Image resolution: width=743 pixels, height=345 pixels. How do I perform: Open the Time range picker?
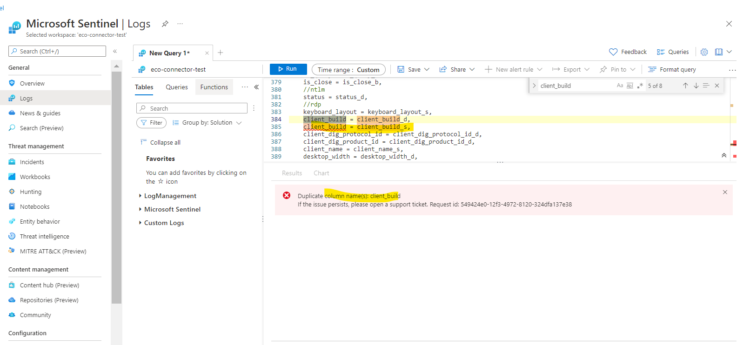point(348,70)
